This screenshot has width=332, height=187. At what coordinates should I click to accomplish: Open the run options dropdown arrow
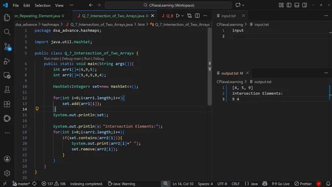pyautogui.click(x=183, y=16)
